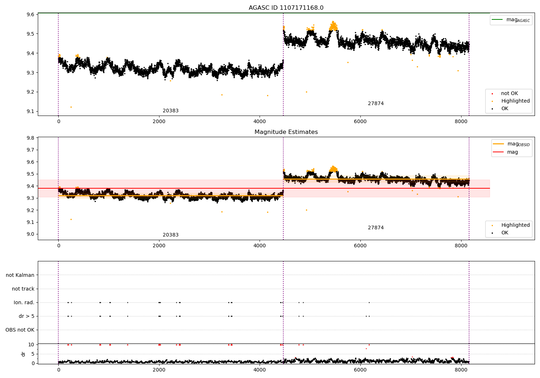The width and height of the screenshot is (540, 378).
Task: Click the red 'mag' legend entry in middle plot
Action: [506, 152]
